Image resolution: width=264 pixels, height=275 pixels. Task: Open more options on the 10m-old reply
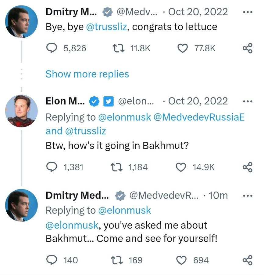click(247, 196)
